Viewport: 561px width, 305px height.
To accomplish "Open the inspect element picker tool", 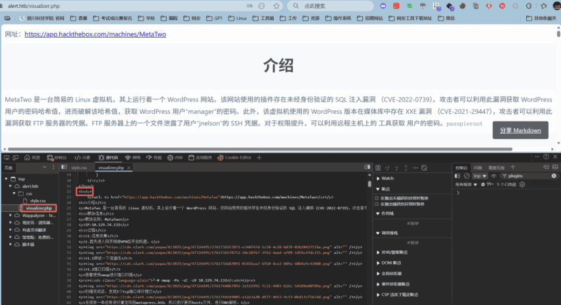I will coord(7,158).
